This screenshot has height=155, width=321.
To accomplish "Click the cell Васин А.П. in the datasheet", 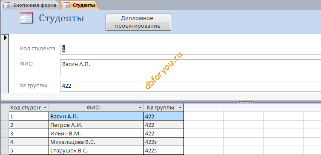I will pos(96,116).
